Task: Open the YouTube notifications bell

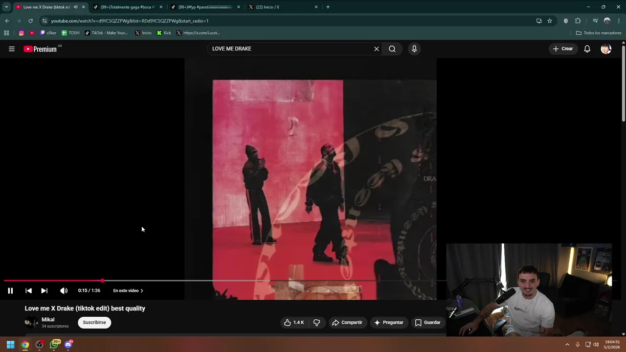Action: (587, 49)
